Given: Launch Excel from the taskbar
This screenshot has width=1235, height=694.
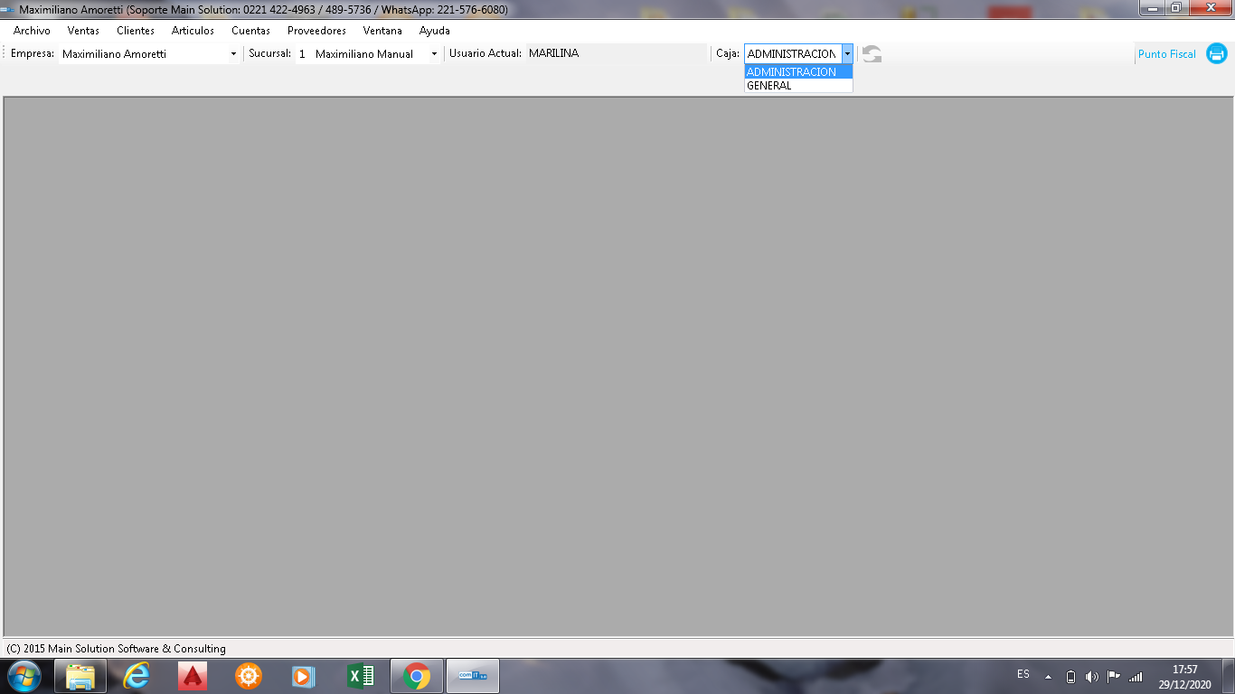Looking at the screenshot, I should (x=361, y=676).
